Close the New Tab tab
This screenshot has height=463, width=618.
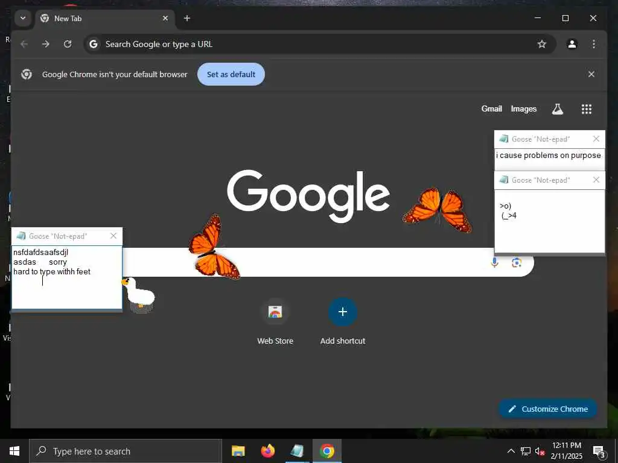click(165, 18)
